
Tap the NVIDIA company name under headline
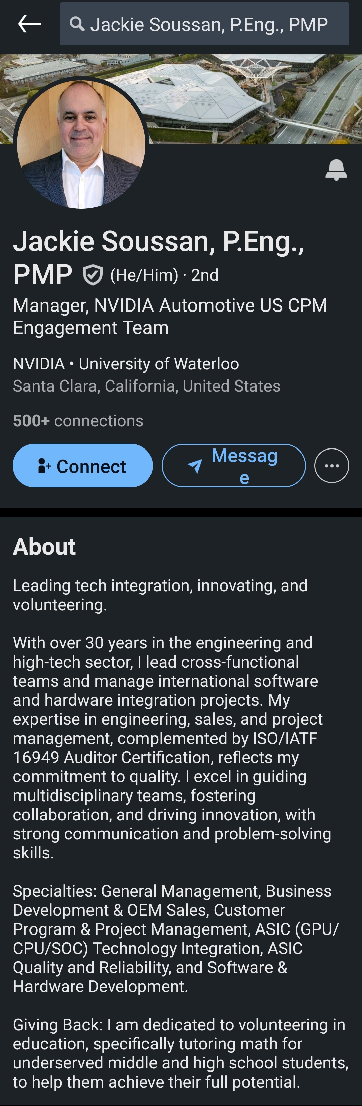tap(39, 364)
